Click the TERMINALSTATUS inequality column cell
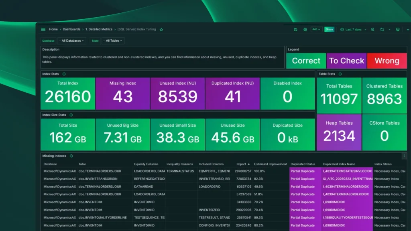 click(180, 171)
